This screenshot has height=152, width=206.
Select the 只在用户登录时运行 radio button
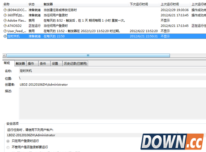8,141
